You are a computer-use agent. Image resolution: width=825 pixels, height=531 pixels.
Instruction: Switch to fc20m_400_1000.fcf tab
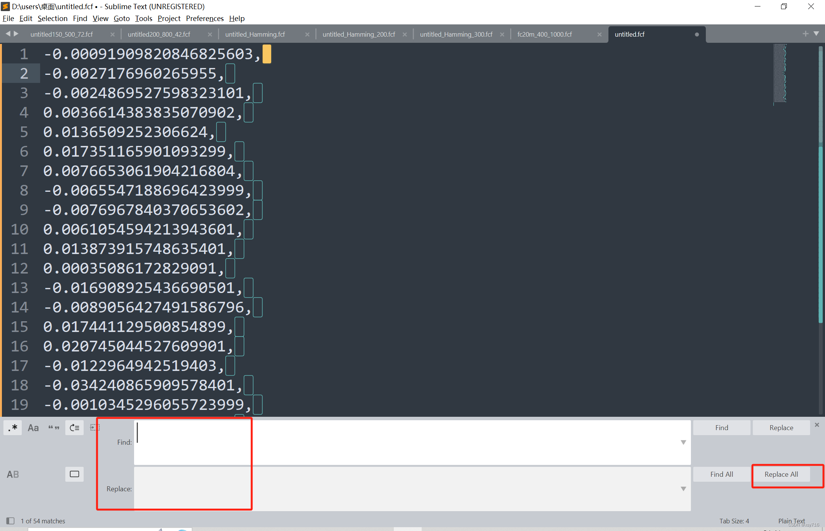[545, 34]
